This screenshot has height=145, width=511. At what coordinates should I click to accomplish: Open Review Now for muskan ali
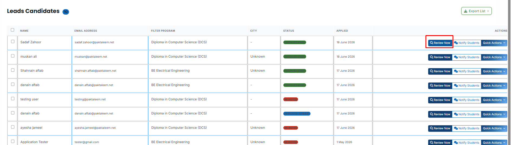click(x=440, y=57)
